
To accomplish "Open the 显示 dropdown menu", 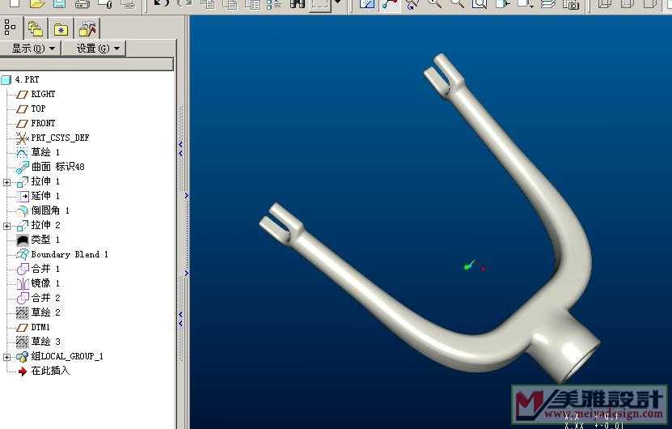I will pos(32,49).
